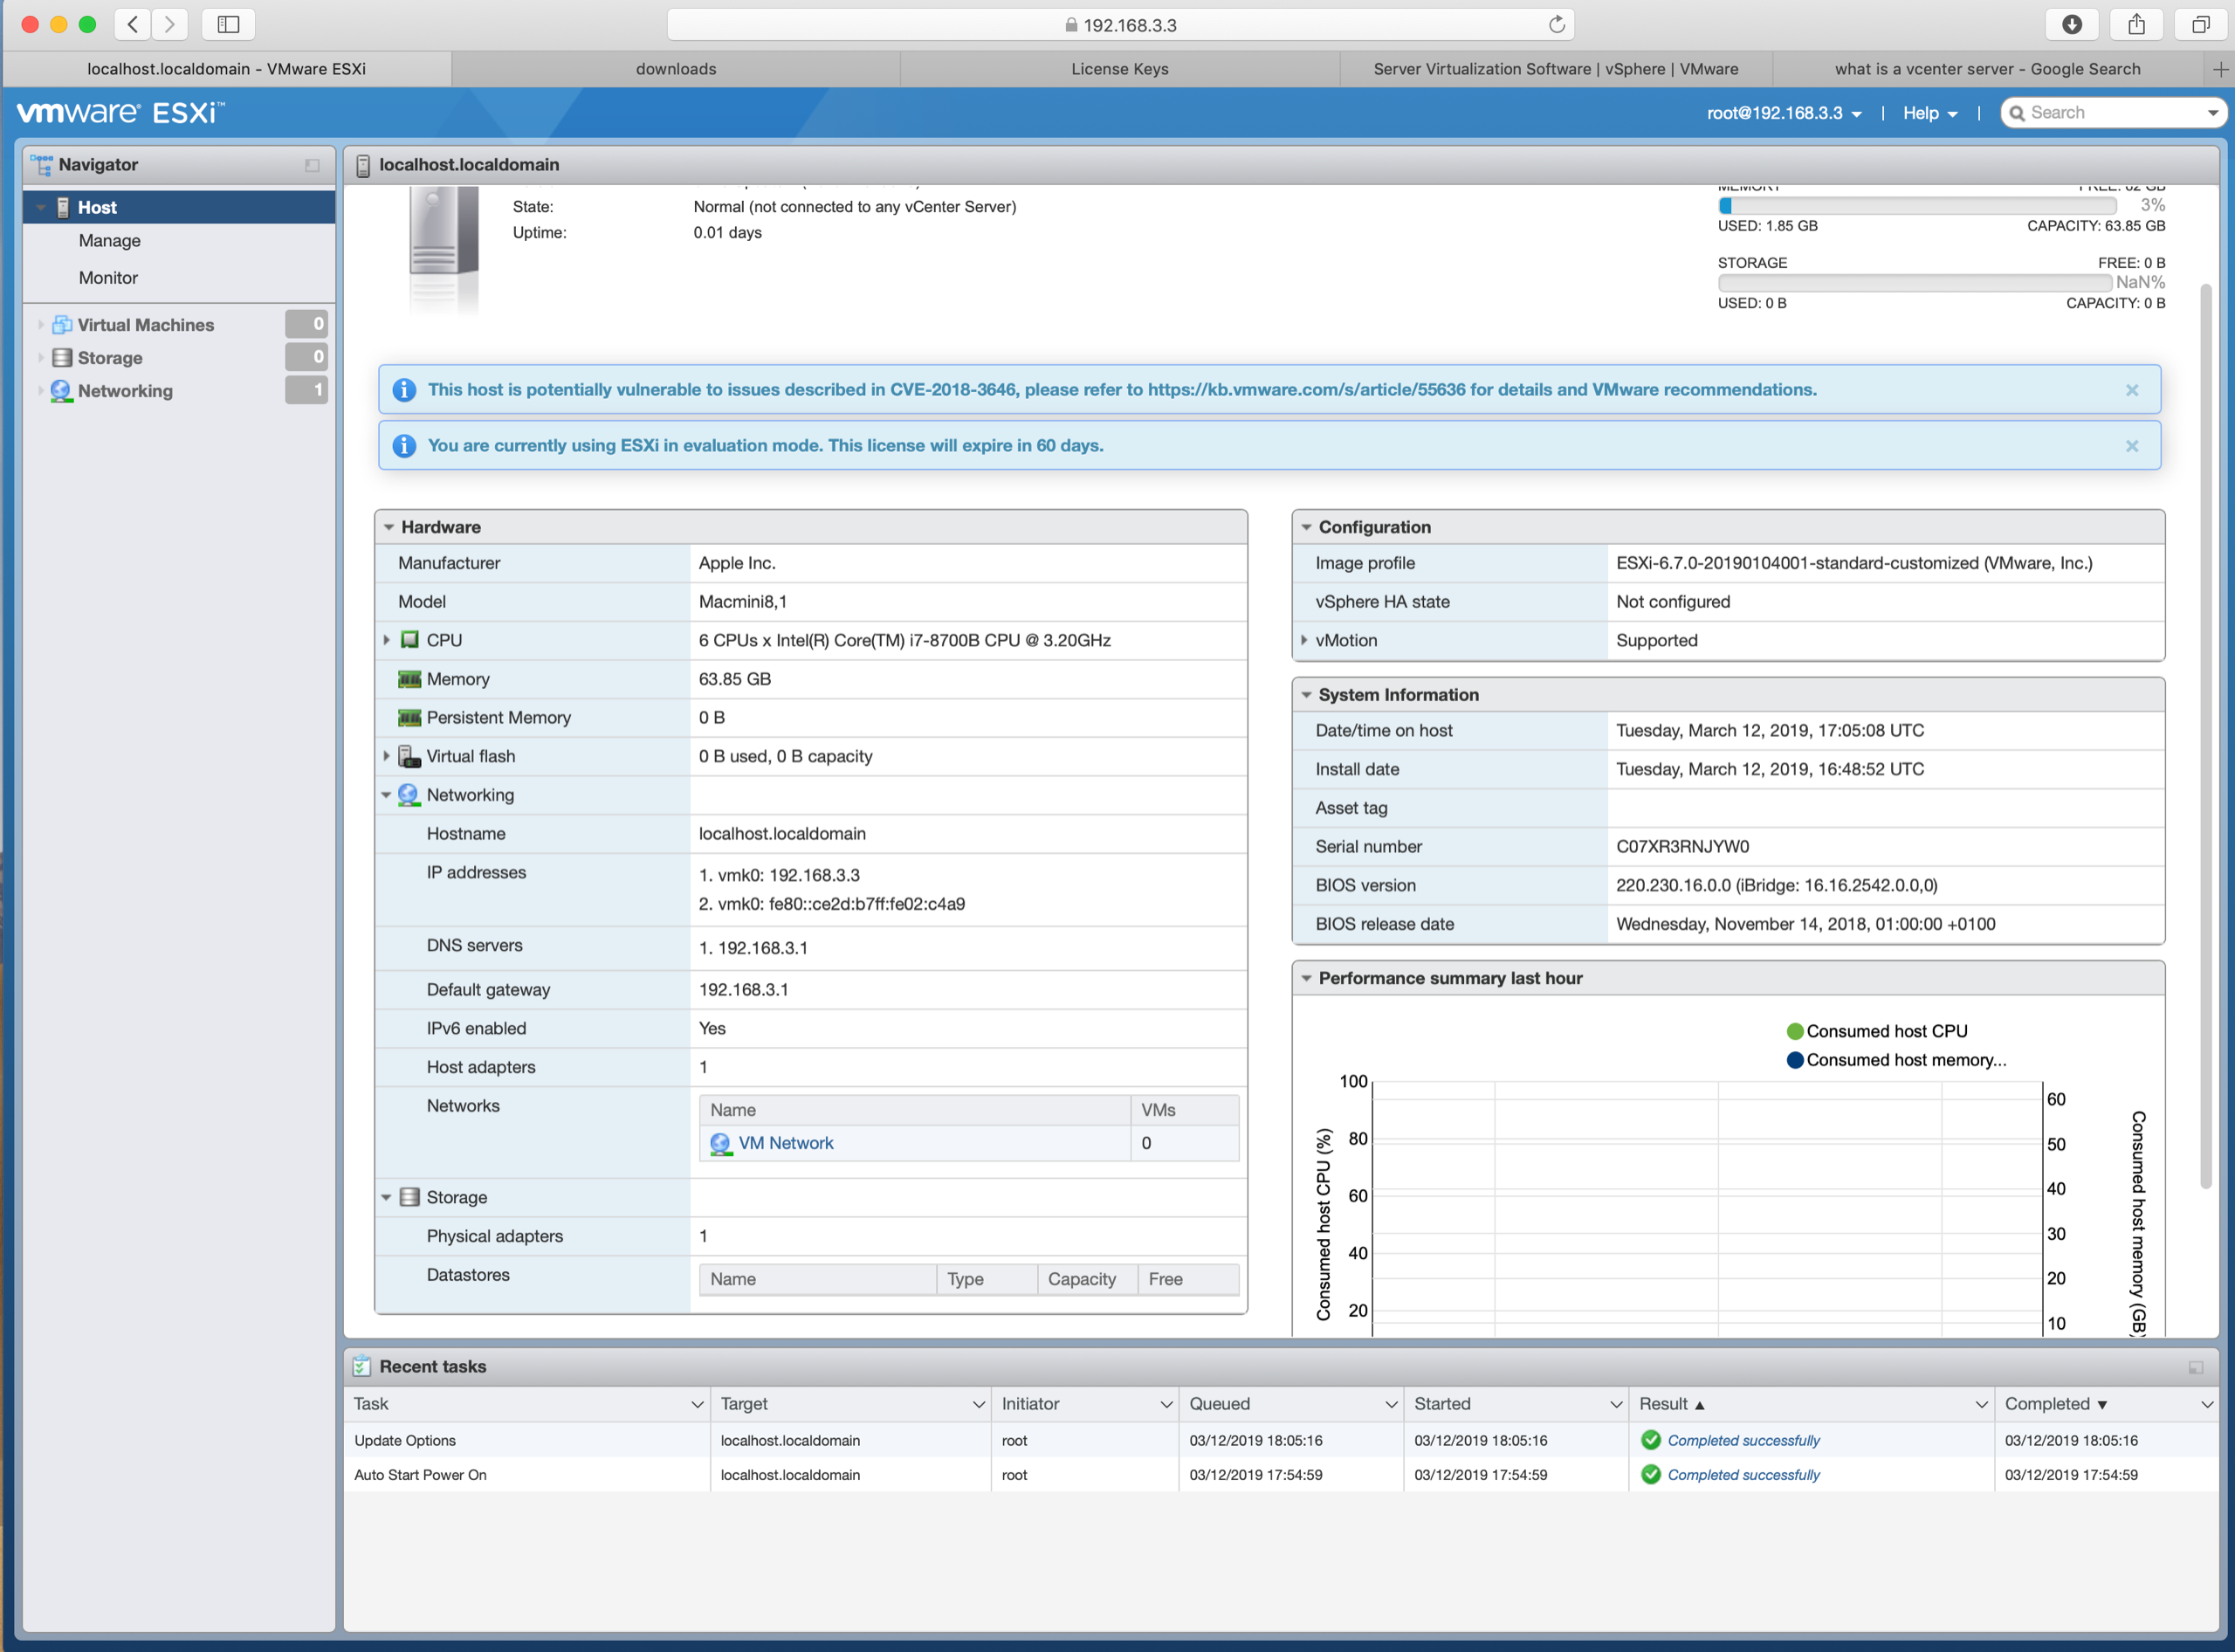Switch to the vcenter server Google Search tab

[1988, 69]
